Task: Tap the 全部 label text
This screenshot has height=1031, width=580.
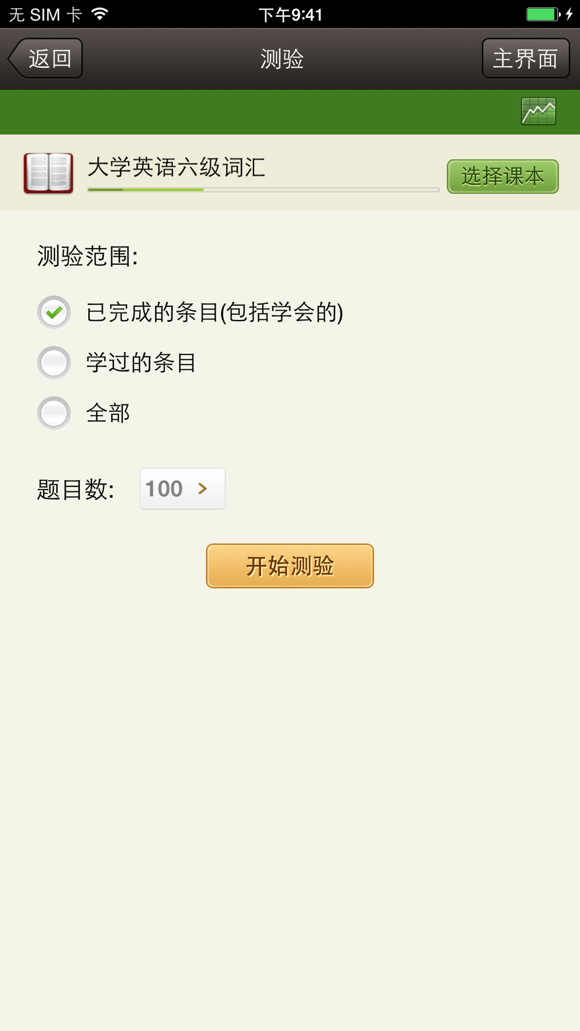Action: [108, 413]
